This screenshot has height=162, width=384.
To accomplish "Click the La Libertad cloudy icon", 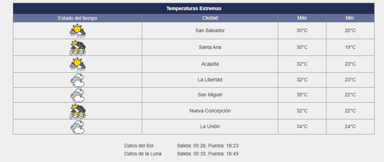I will point(77,80).
